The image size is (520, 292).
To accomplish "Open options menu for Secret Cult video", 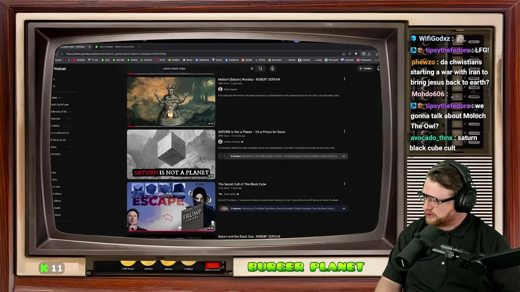I will [x=344, y=184].
